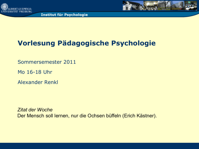The image size is (199, 149).
Task: Select the Sommersemester 2011 line
Action: point(47,62)
